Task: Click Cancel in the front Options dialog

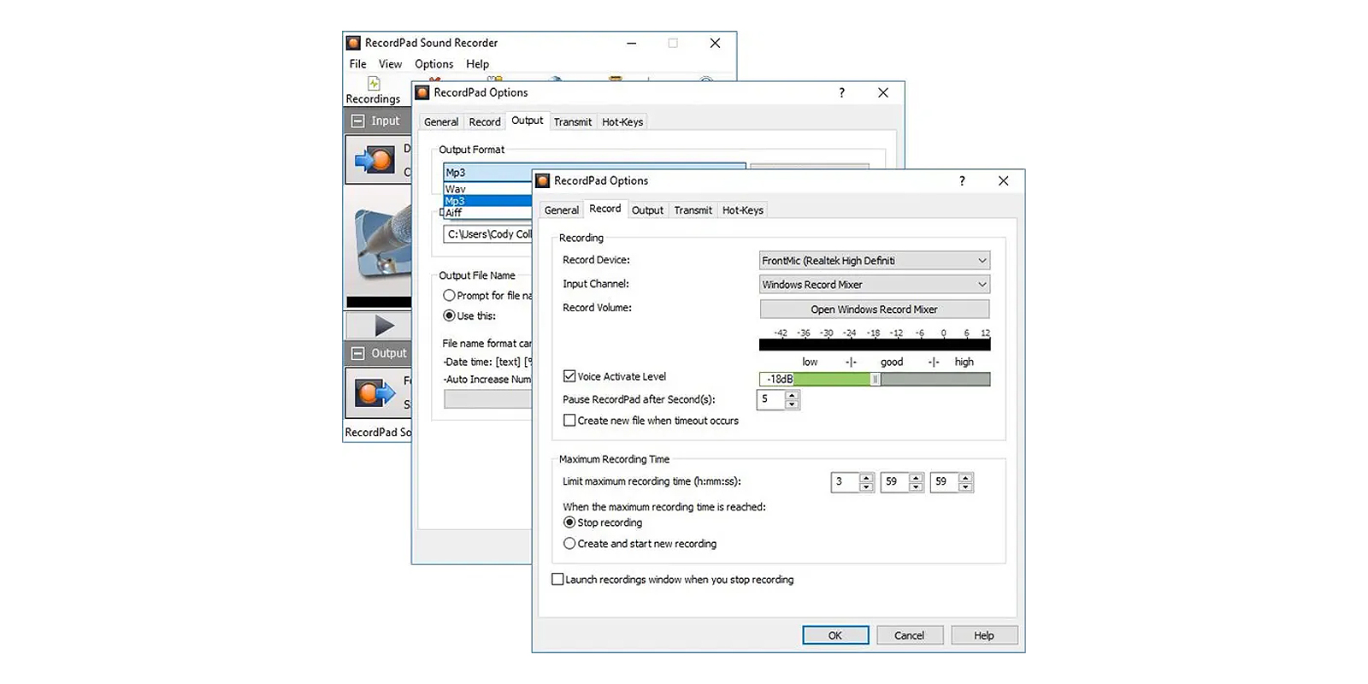Action: (909, 635)
